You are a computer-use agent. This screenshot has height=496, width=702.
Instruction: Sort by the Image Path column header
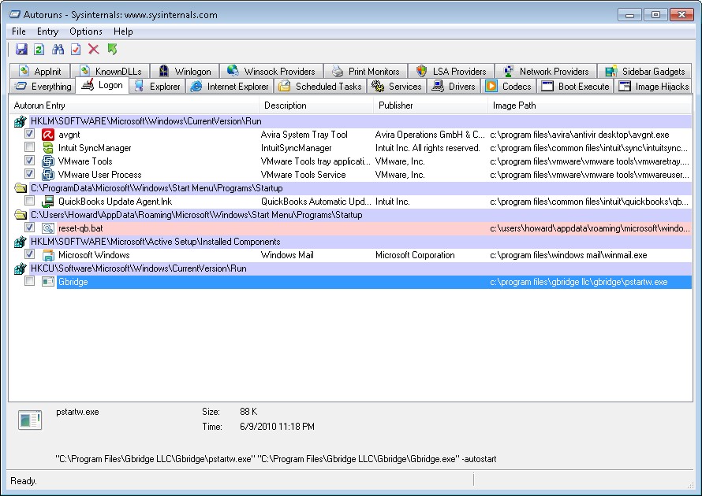(589, 105)
